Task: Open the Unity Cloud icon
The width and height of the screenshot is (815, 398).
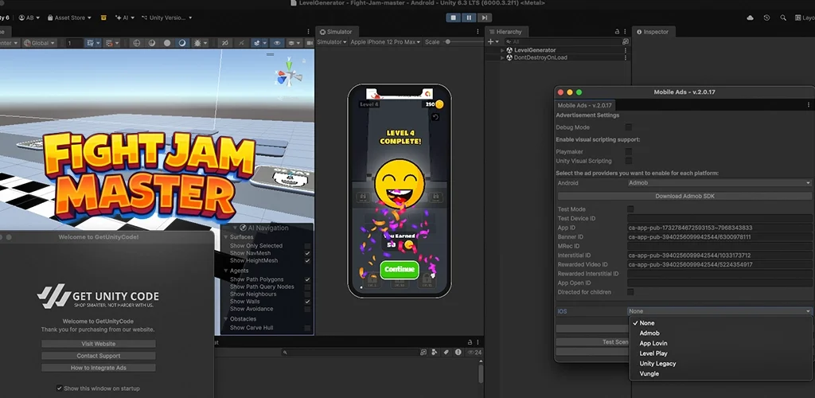Action: coord(750,18)
